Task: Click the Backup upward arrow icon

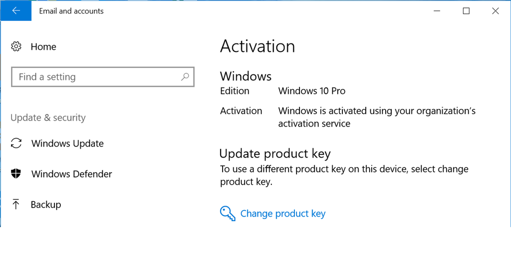Action: coord(16,204)
